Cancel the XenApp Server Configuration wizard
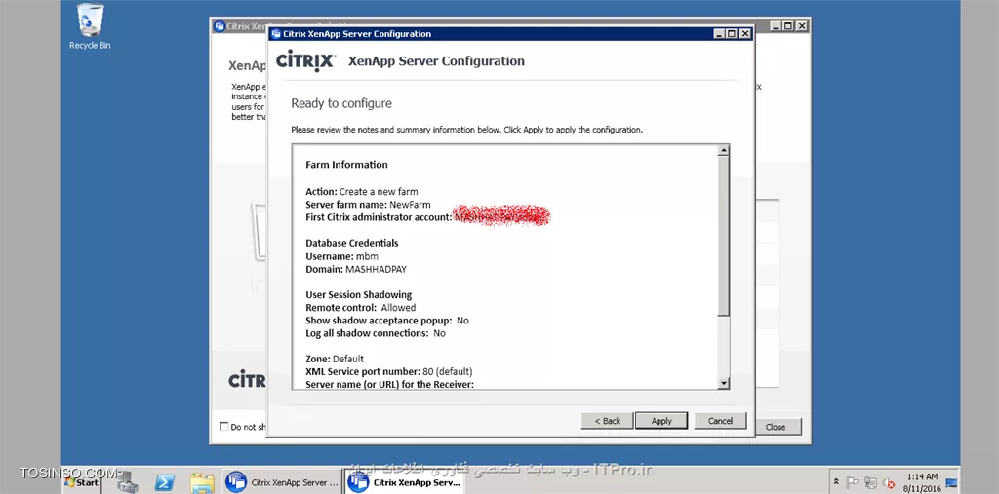Viewport: 999px width, 494px height. 720,421
